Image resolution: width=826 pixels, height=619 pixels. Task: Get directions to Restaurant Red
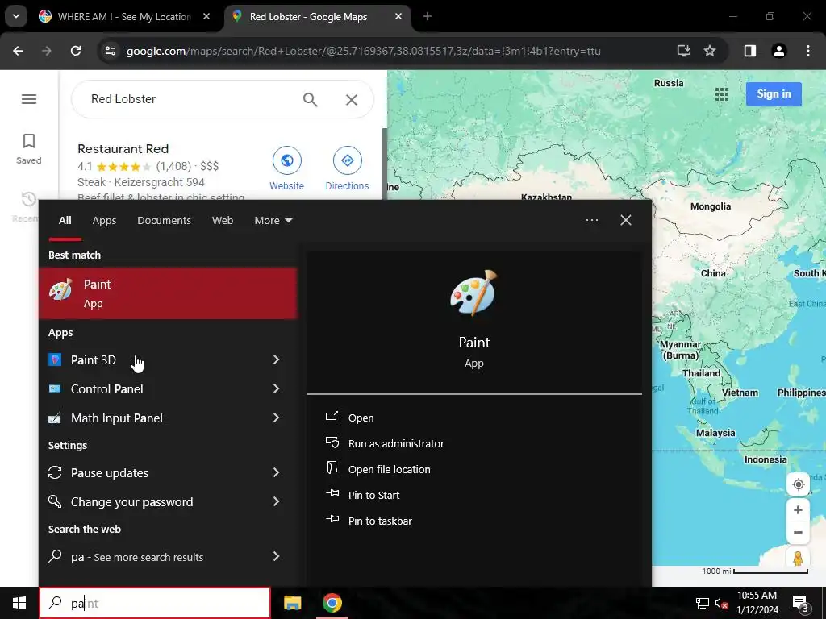pos(347,168)
